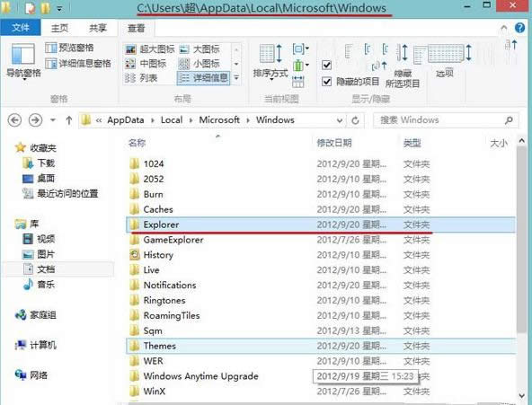Go back using the back arrow

point(14,120)
